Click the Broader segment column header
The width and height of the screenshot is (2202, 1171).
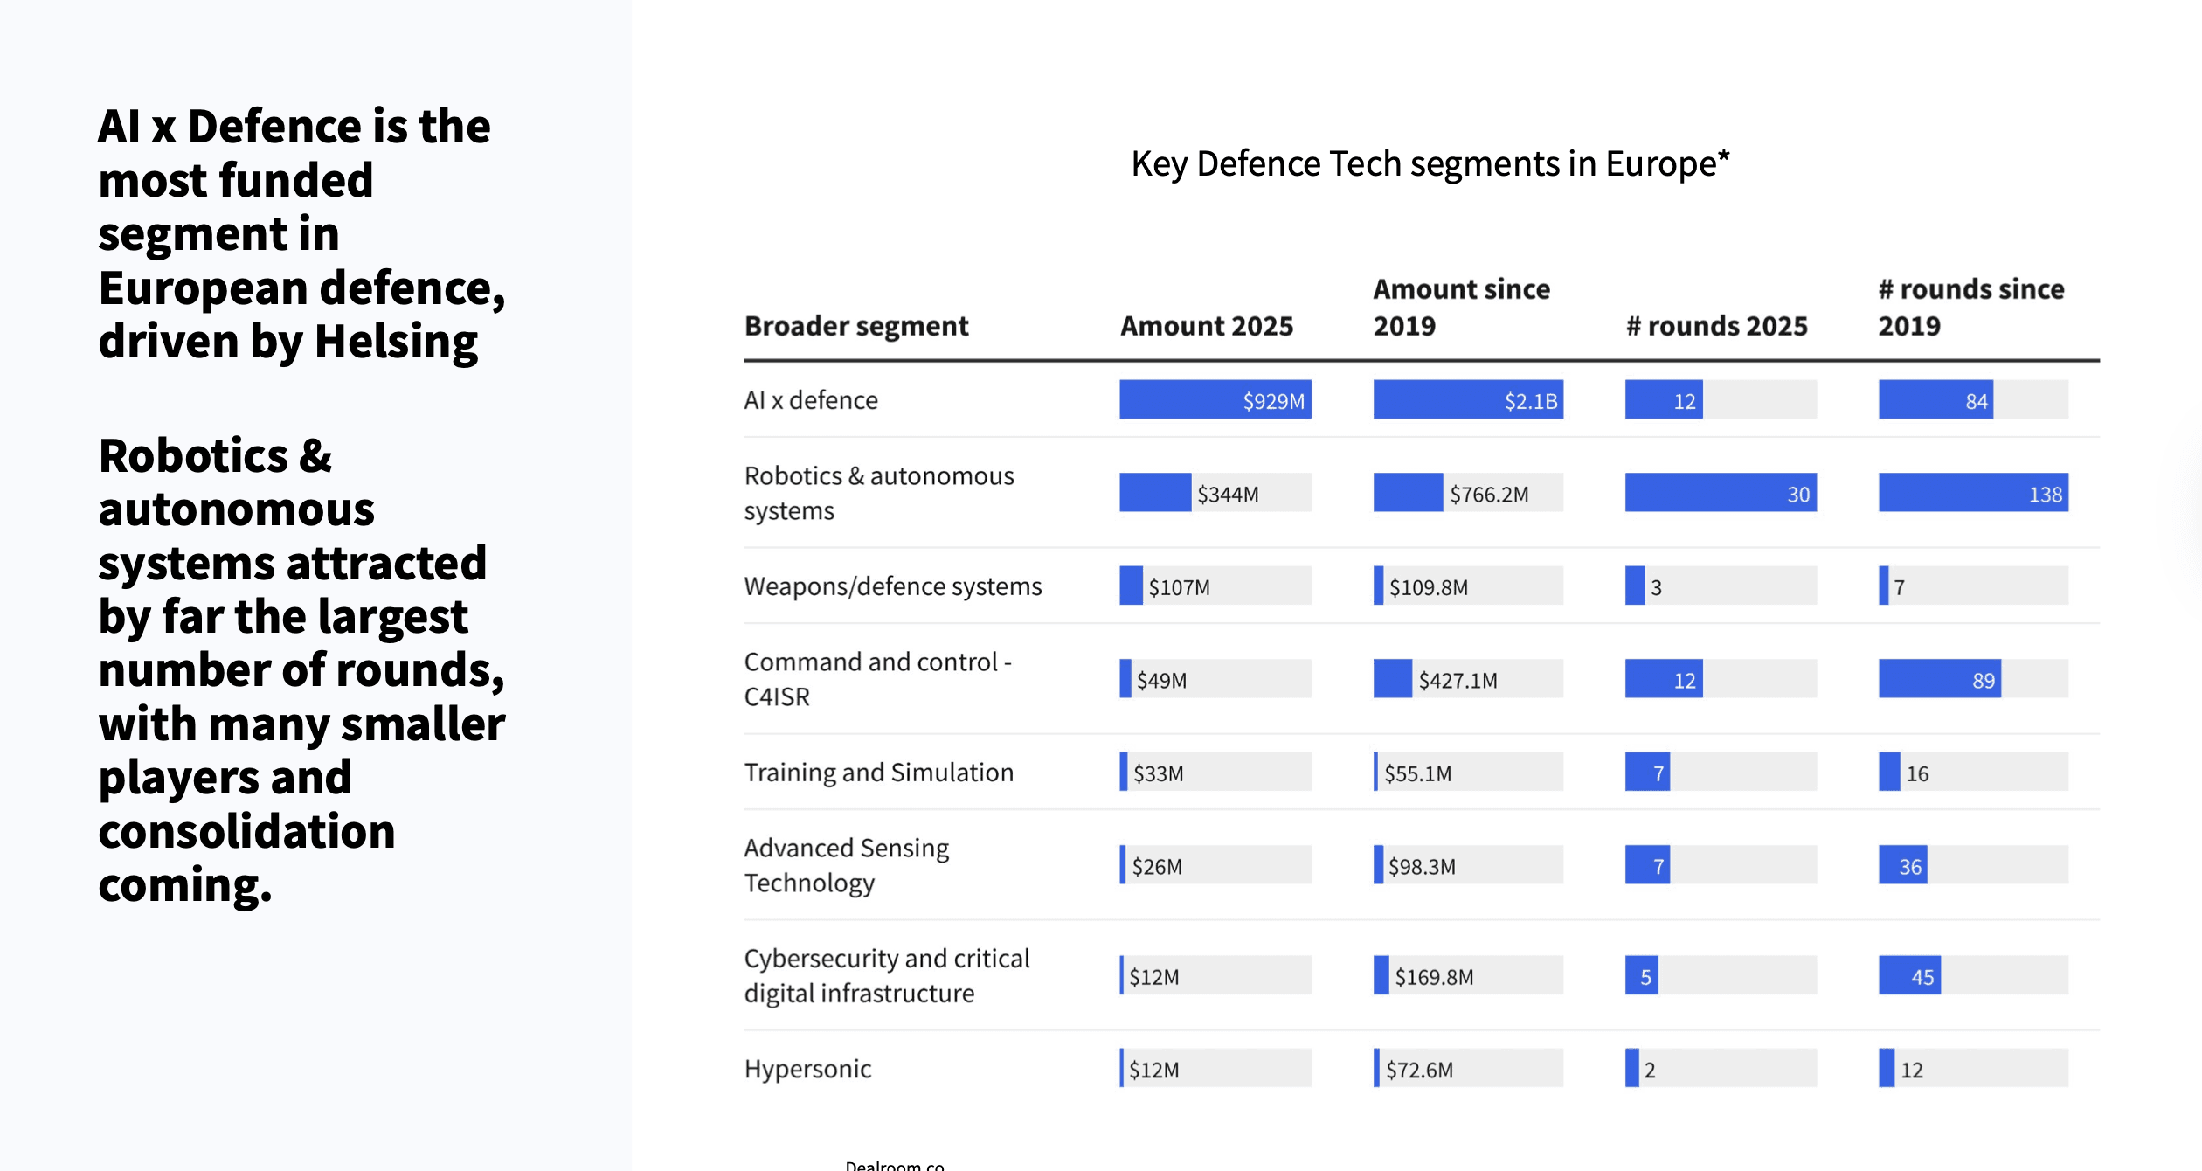pos(855,326)
